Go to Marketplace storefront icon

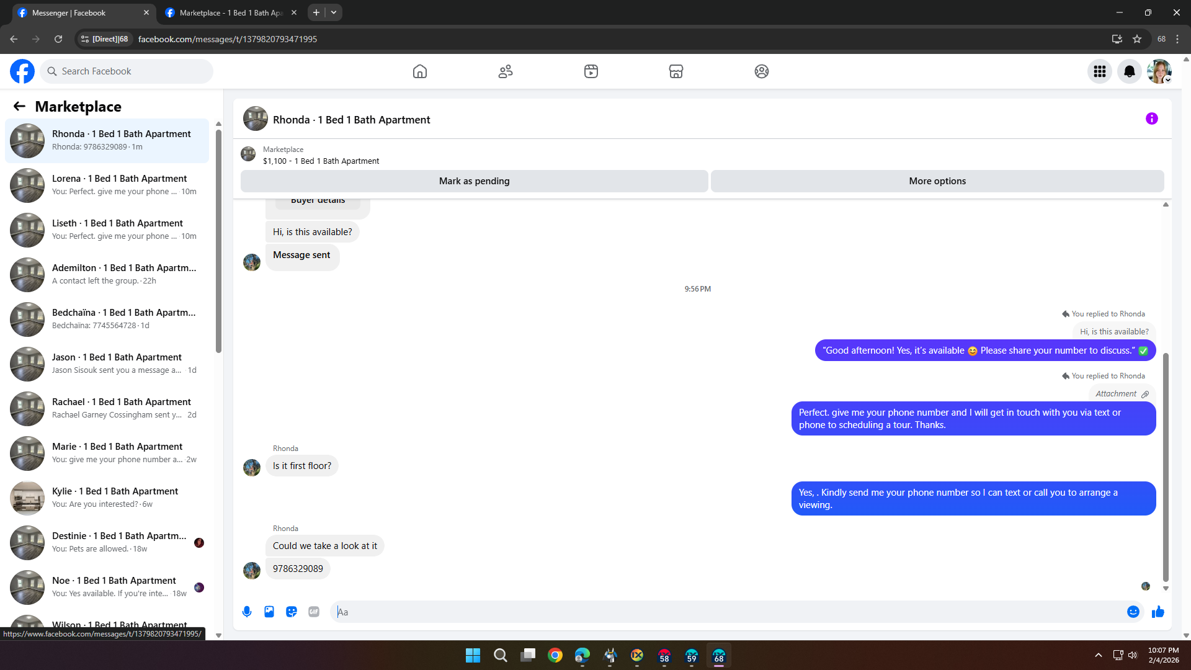[x=676, y=71]
